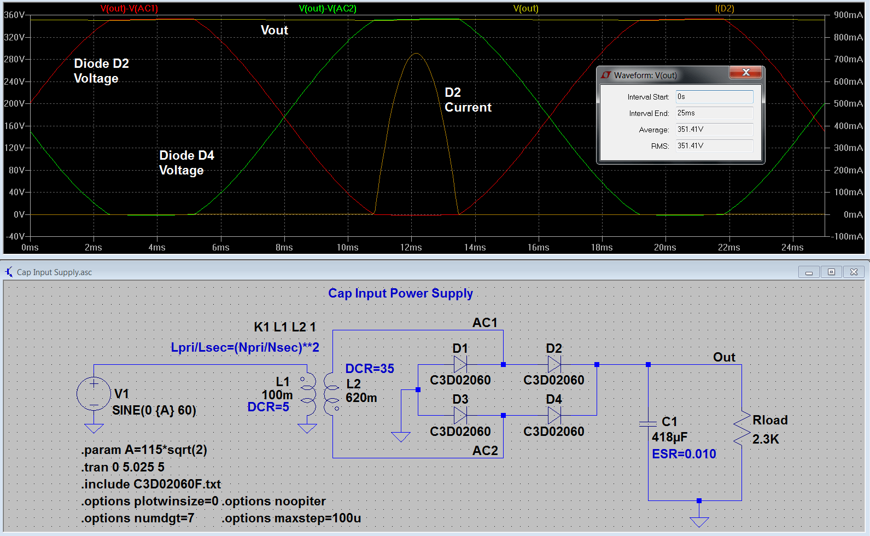Click the Average value field
The width and height of the screenshot is (870, 536).
pyautogui.click(x=714, y=130)
